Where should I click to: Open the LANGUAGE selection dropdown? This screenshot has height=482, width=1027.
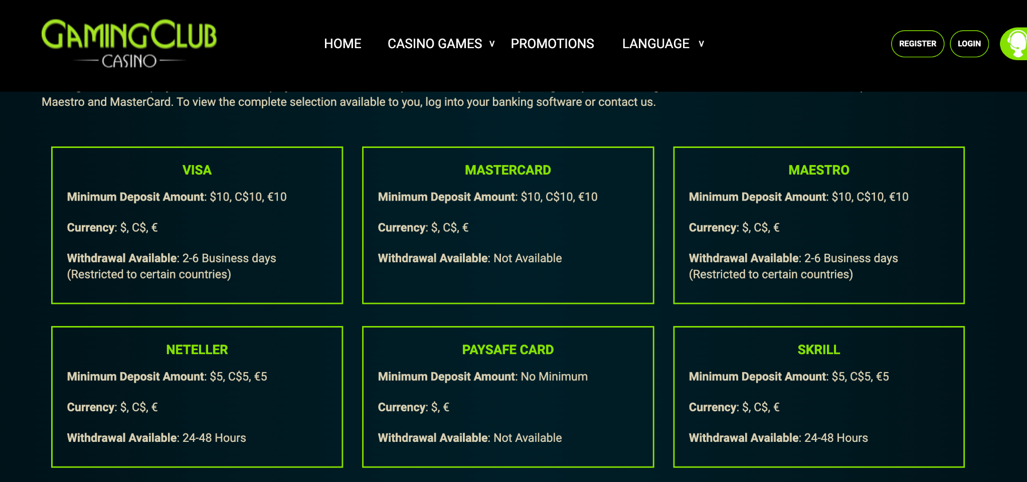pyautogui.click(x=655, y=44)
